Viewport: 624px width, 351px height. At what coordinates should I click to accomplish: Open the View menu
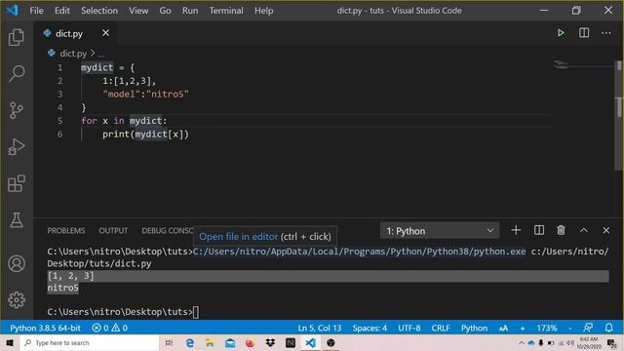[138, 11]
